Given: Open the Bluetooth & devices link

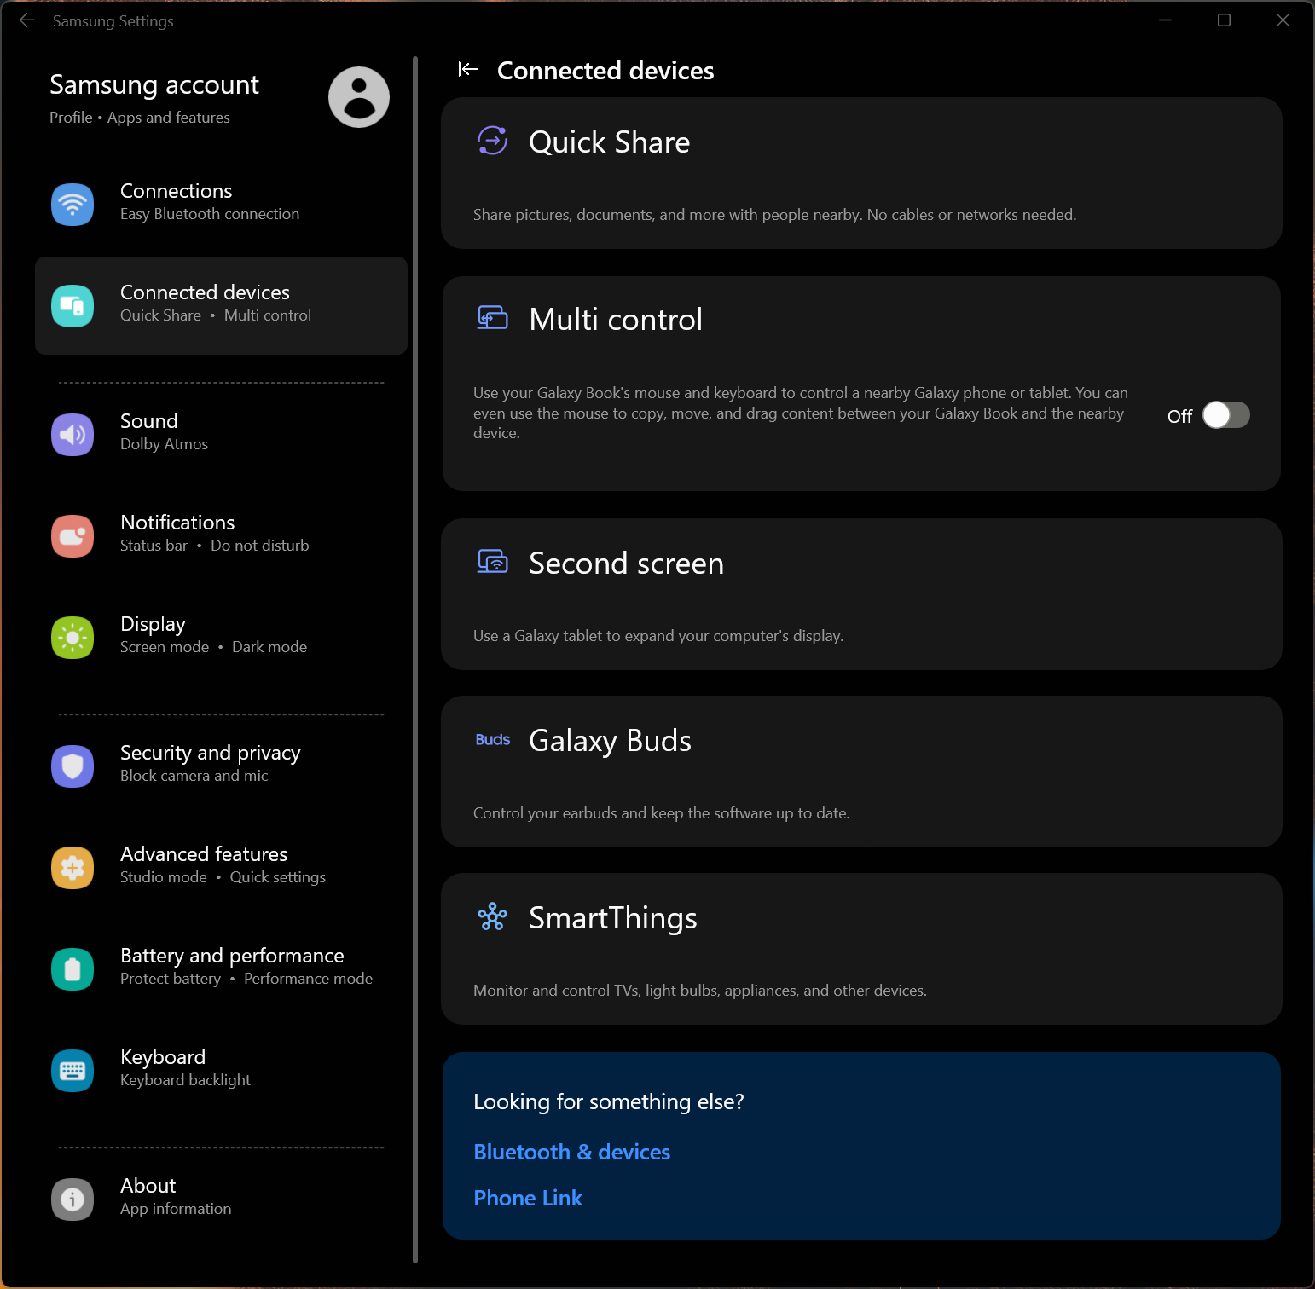Looking at the screenshot, I should (x=571, y=1152).
